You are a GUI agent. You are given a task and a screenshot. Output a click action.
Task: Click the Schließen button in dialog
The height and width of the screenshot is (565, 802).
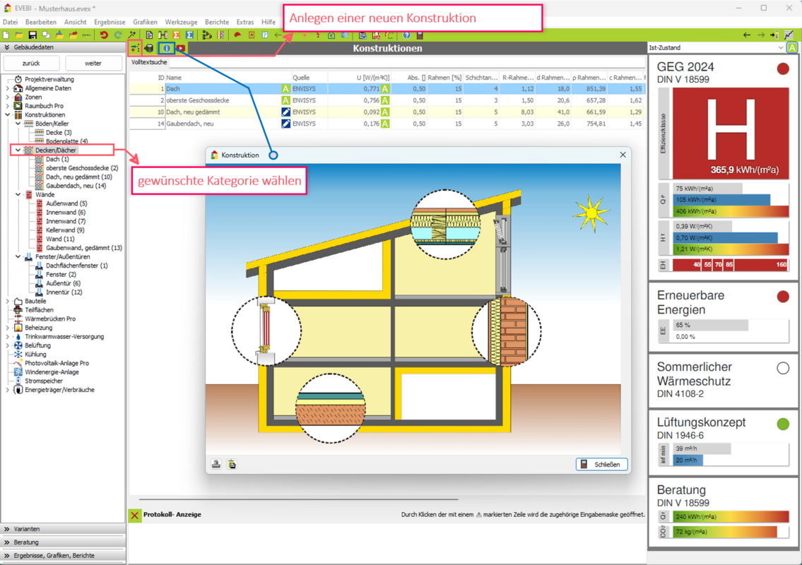601,464
